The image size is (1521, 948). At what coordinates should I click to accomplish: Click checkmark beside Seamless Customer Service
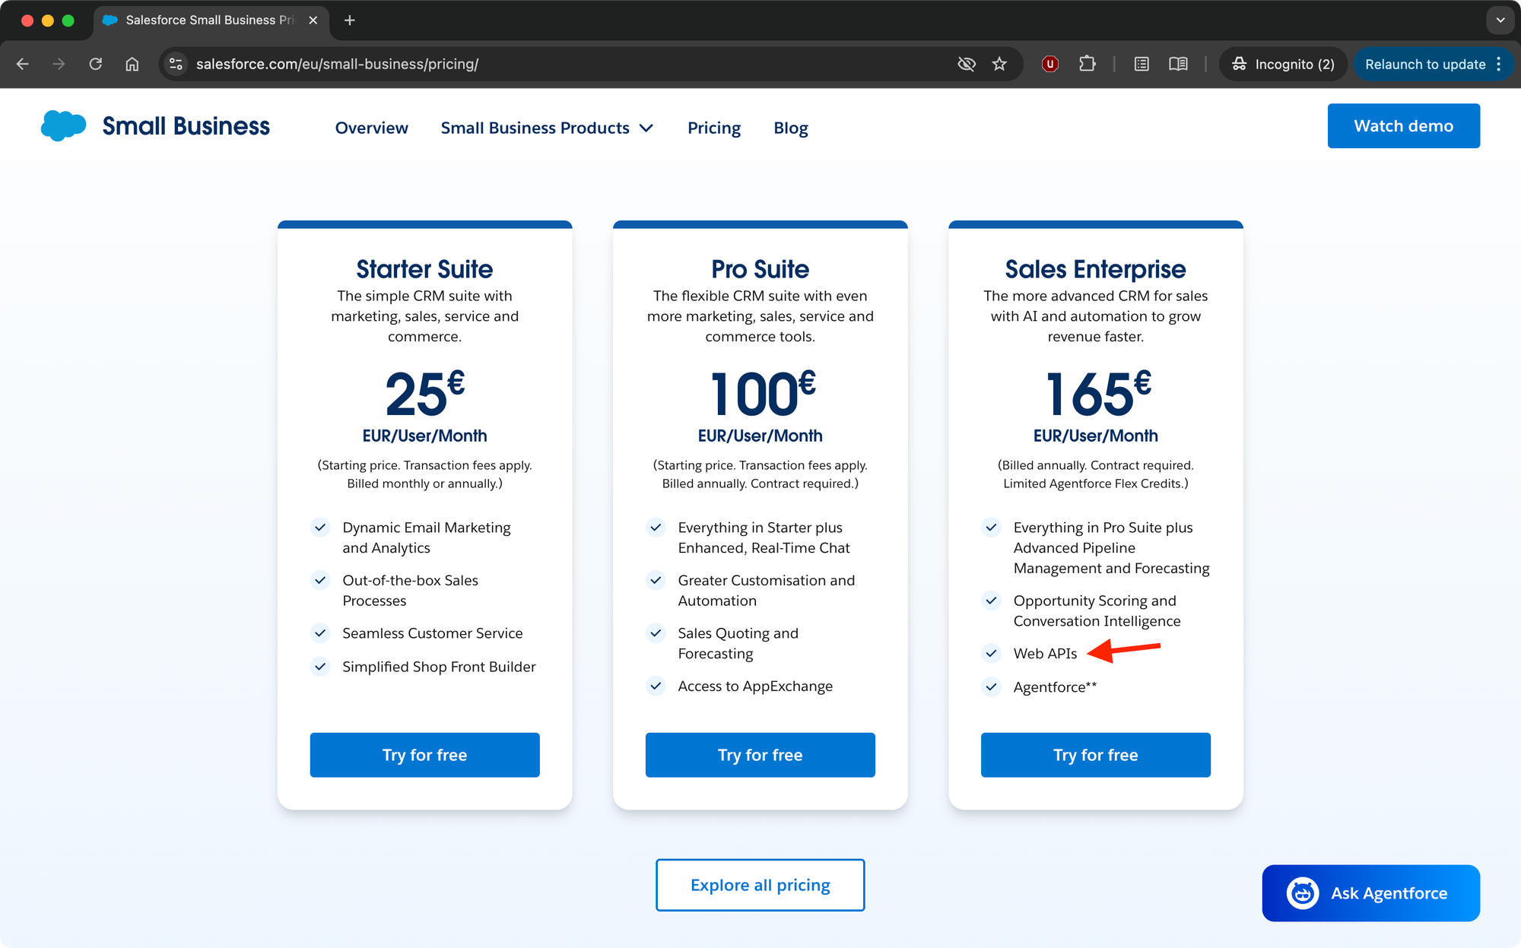point(320,633)
